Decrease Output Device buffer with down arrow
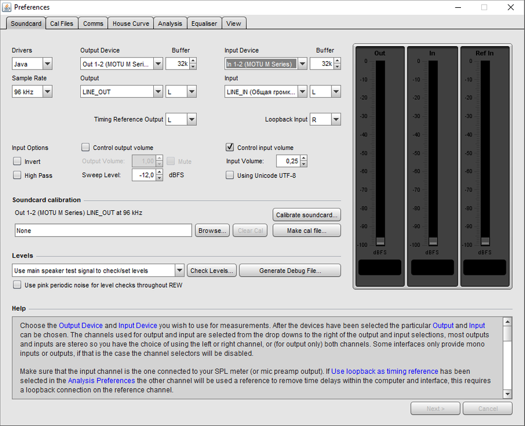This screenshot has height=426, width=525. (193, 67)
